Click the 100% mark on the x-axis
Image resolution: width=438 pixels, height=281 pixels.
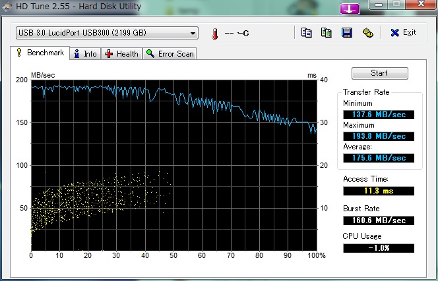click(317, 255)
